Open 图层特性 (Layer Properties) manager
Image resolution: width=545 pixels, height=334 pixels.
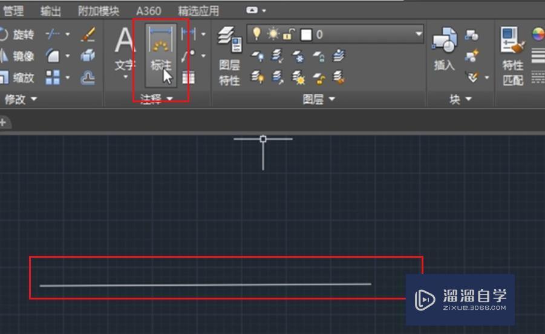229,56
